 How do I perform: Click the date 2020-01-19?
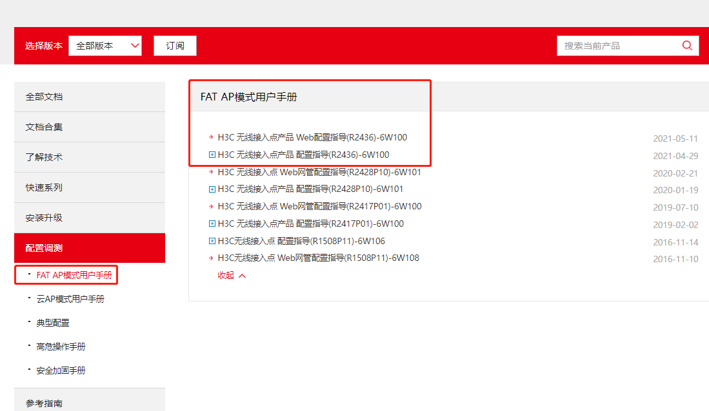(x=675, y=190)
